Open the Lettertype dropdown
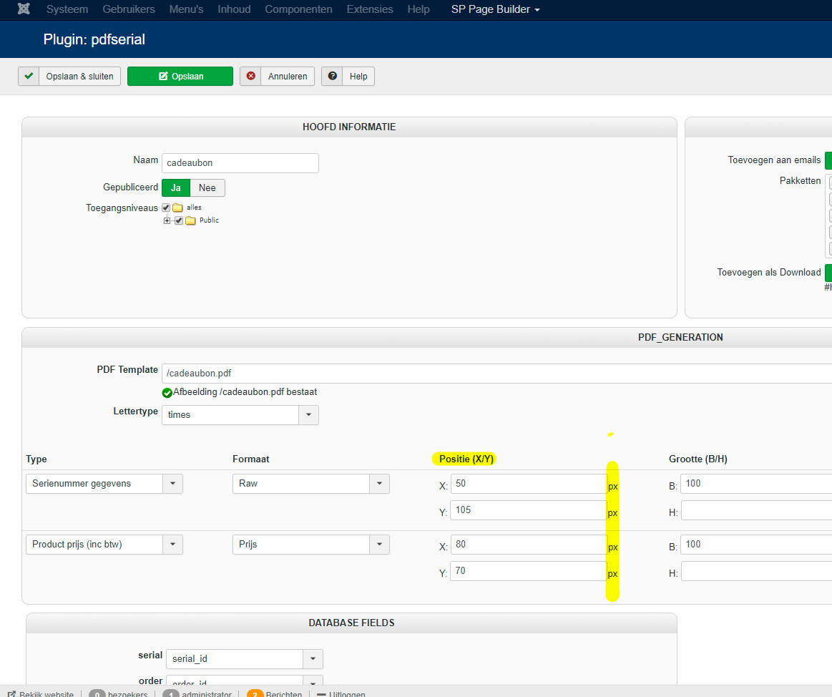This screenshot has height=697, width=832. pyautogui.click(x=308, y=415)
